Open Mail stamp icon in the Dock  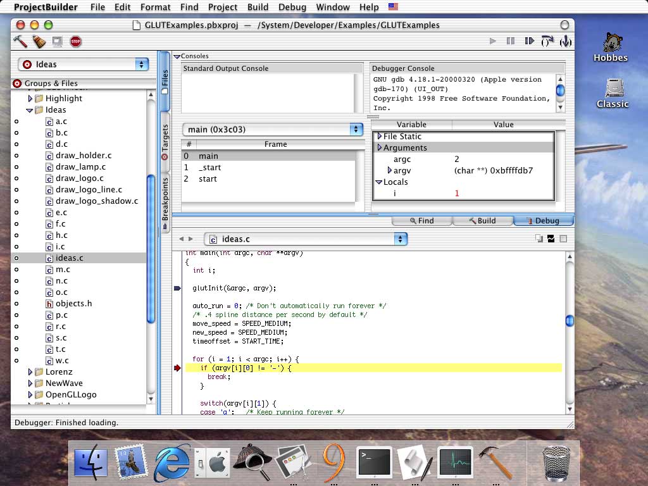(131, 461)
